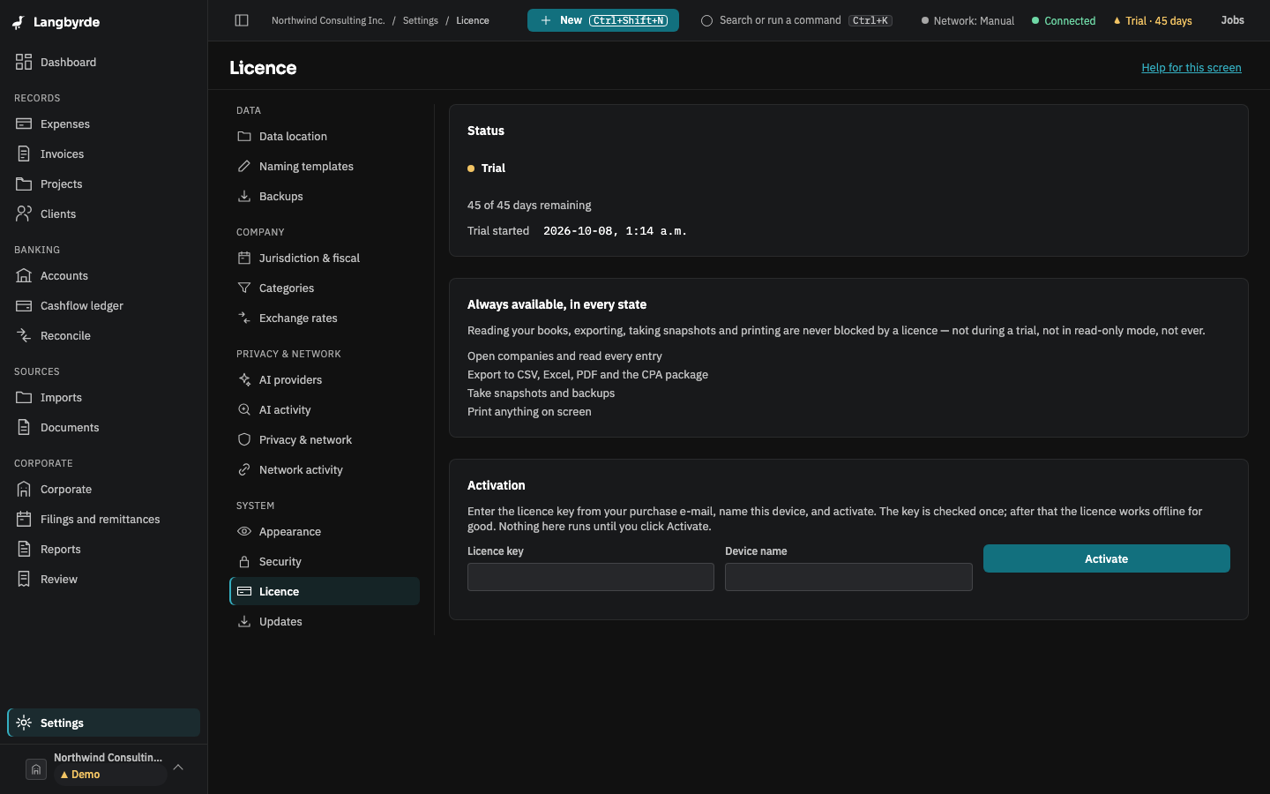Click the Categories filter icon
The width and height of the screenshot is (1270, 794).
point(244,288)
